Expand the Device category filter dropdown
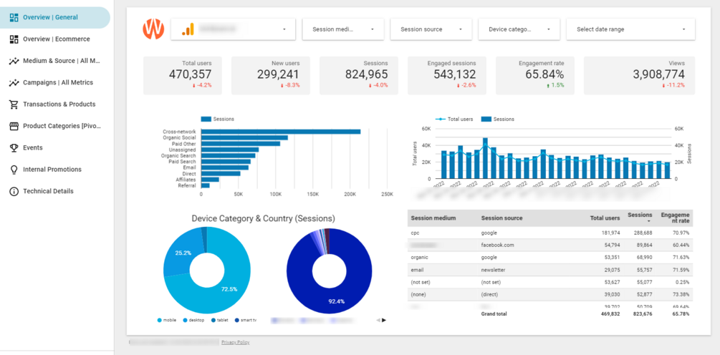720x355 pixels. coord(519,29)
